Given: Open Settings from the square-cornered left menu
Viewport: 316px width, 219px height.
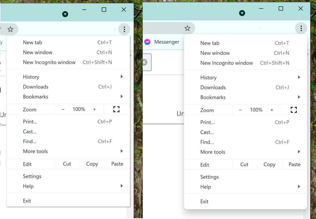Looking at the screenshot, I should pyautogui.click(x=32, y=176).
